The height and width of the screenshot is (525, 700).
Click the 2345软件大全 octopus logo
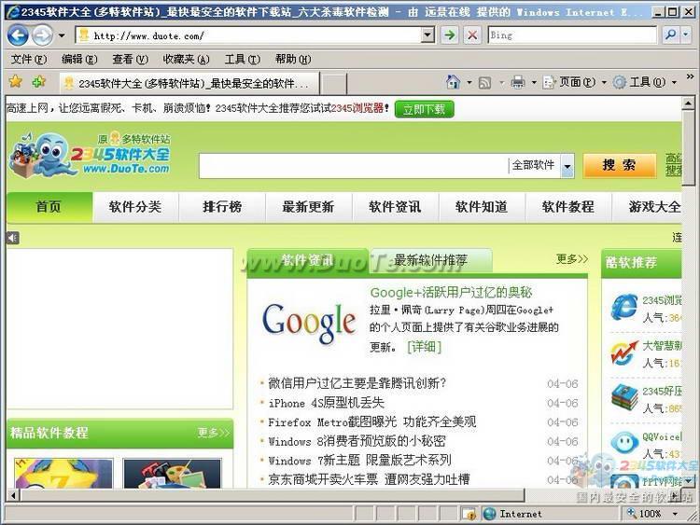[x=90, y=154]
